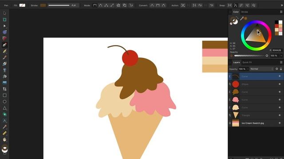Select the Triangle layer thumbnail
284x159 pixels.
(x=236, y=115)
